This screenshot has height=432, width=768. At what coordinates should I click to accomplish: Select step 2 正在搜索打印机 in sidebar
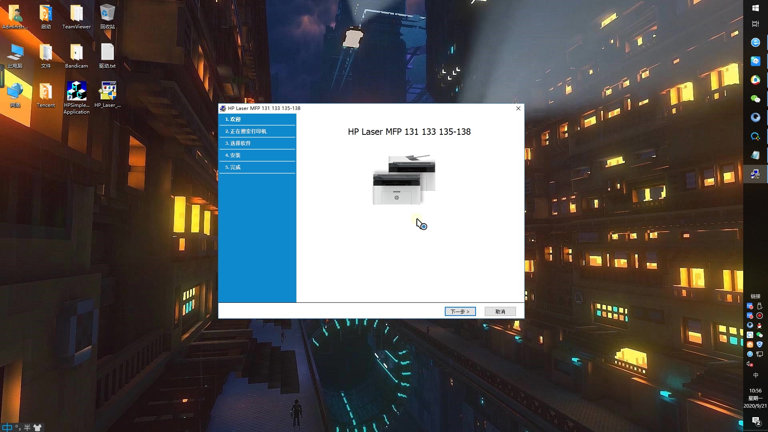[257, 131]
